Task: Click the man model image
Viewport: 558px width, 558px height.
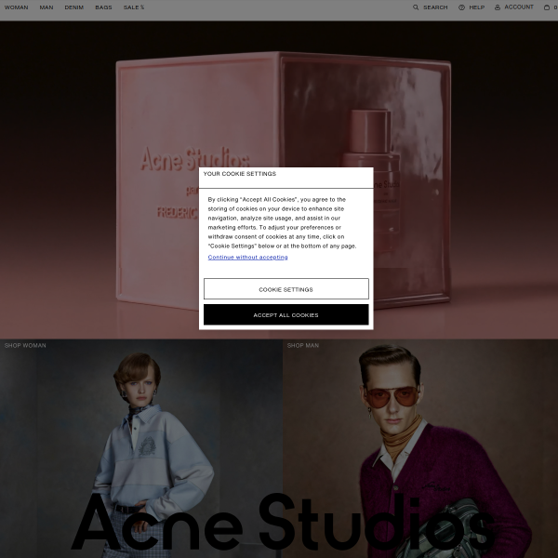Action: tap(420, 448)
